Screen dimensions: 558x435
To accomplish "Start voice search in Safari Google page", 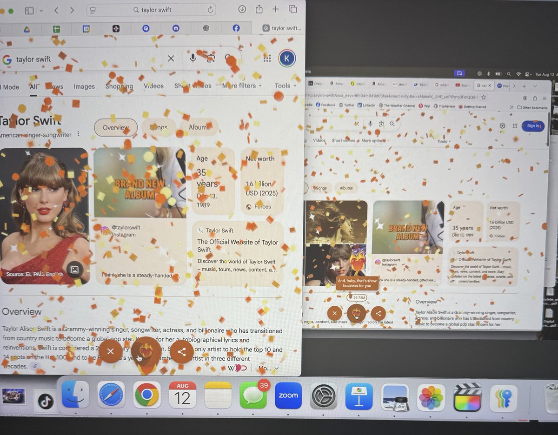I will click(193, 58).
